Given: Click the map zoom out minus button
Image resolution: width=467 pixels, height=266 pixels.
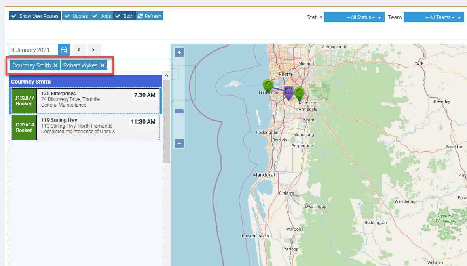Looking at the screenshot, I should [x=179, y=143].
